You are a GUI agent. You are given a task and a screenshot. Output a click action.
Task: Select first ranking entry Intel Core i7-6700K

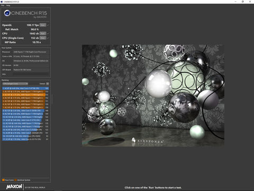25,88
